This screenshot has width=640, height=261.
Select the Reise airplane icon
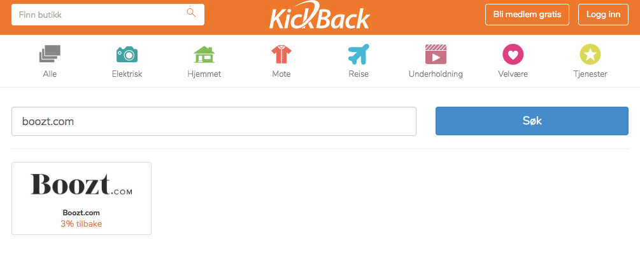359,54
